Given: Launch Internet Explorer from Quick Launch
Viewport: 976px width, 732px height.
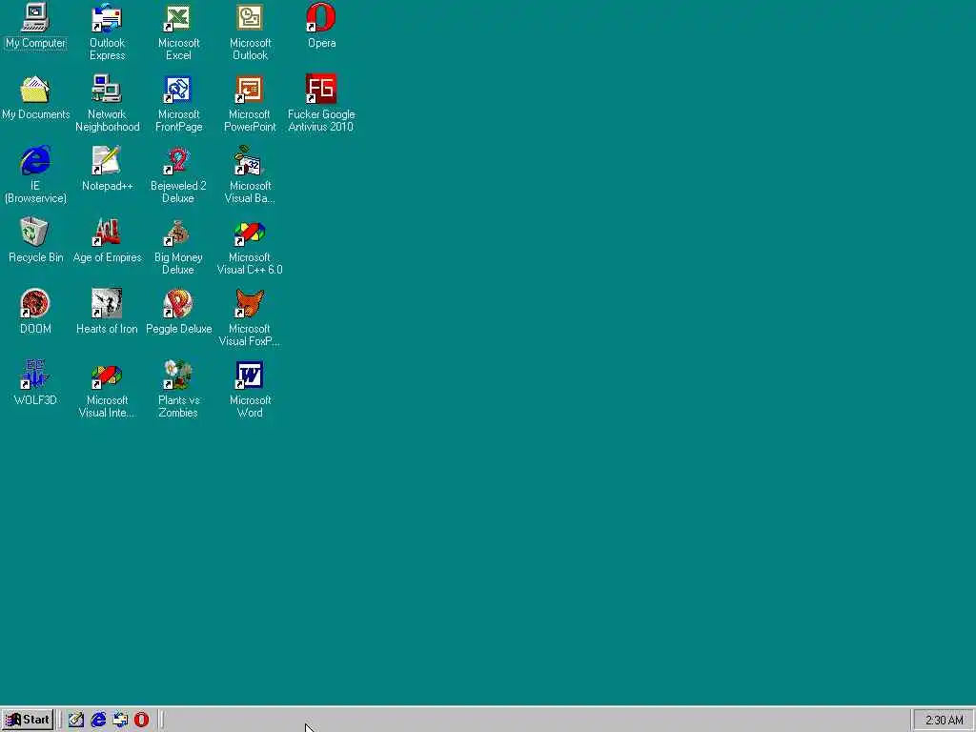Looking at the screenshot, I should point(98,720).
